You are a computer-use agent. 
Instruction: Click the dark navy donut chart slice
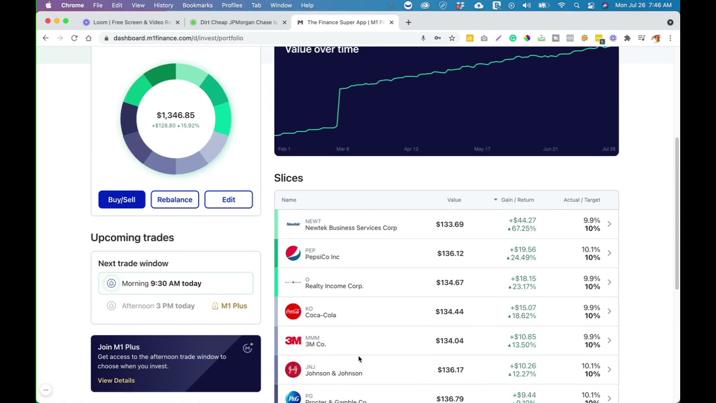tap(129, 118)
